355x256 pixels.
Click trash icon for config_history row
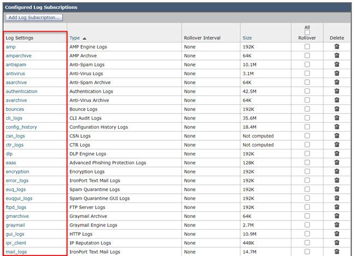[336, 127]
